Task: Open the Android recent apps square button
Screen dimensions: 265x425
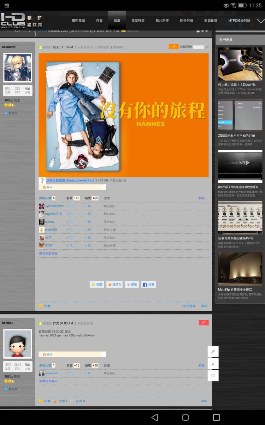Action: click(x=216, y=417)
